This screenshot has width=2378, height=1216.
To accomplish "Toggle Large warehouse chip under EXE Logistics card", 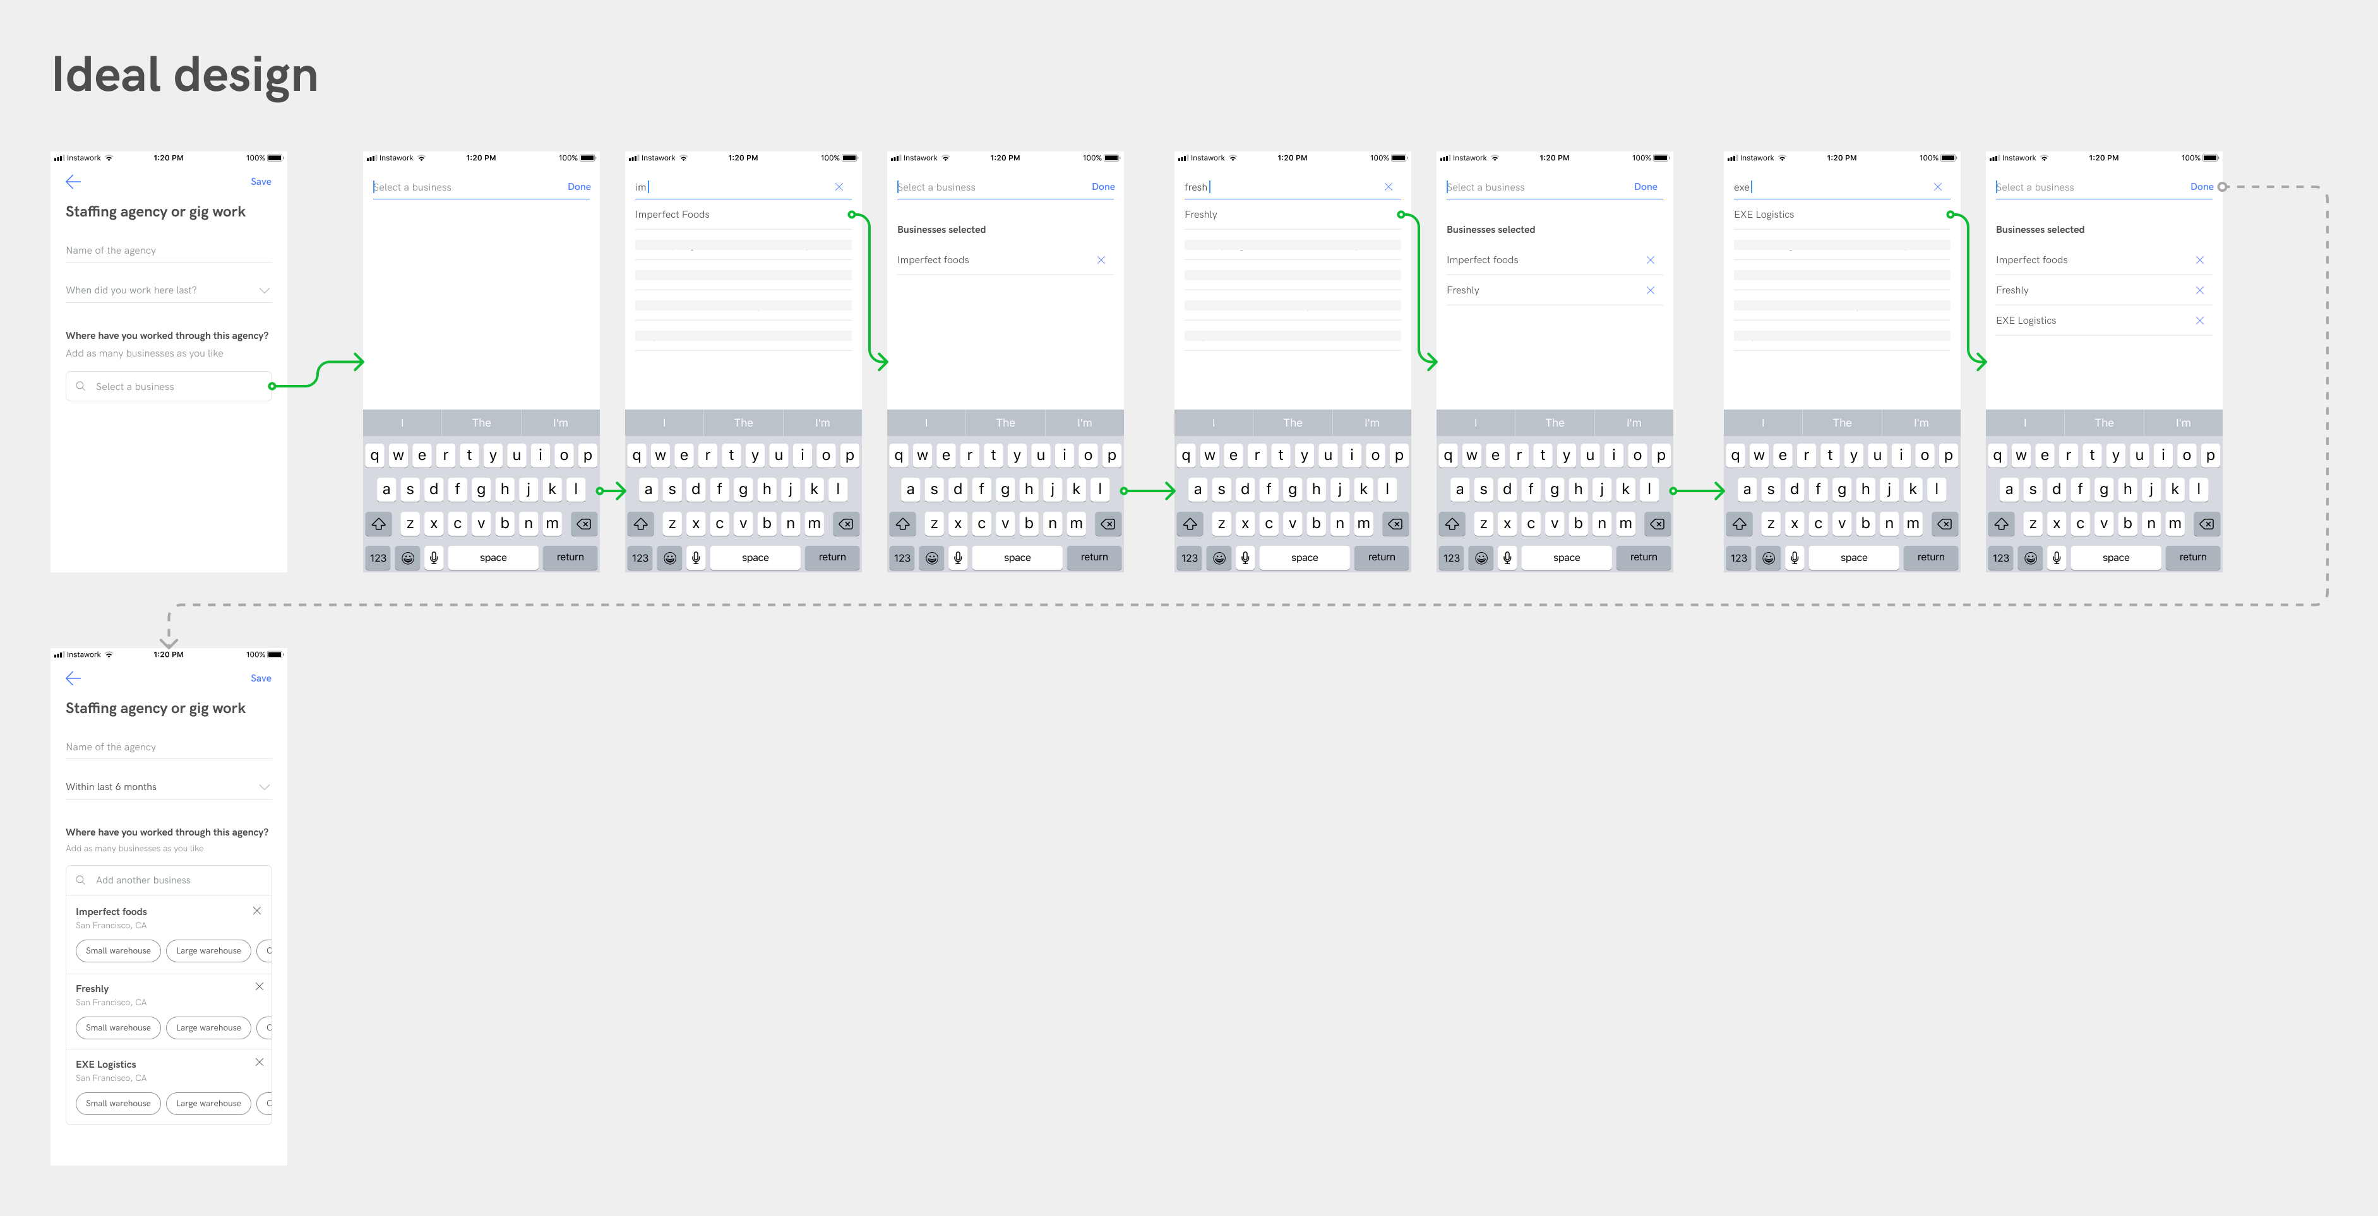I will pos(208,1104).
